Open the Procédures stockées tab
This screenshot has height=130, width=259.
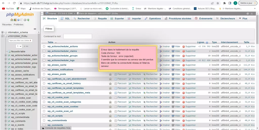[x=178, y=19]
